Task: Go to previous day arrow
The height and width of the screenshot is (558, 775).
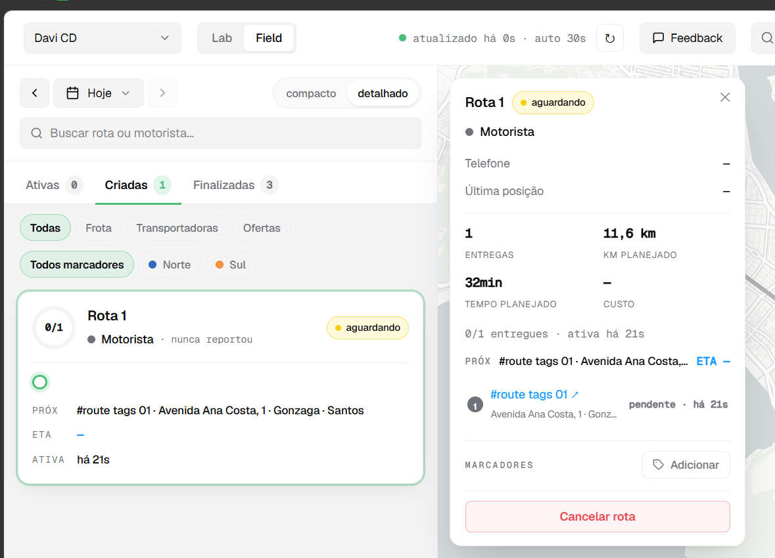Action: coord(35,93)
